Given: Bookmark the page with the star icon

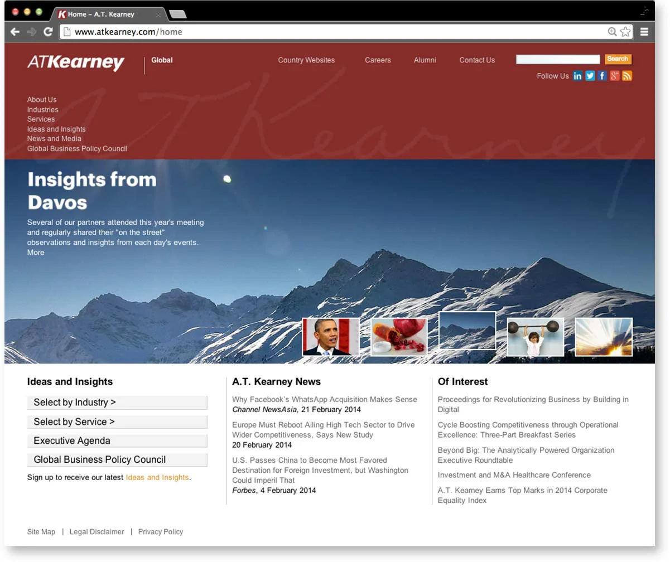Looking at the screenshot, I should click(x=625, y=32).
